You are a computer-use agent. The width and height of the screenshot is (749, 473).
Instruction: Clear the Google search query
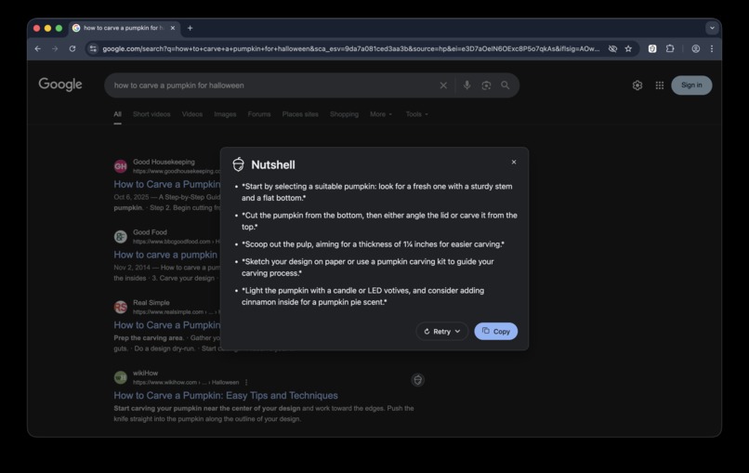pos(443,85)
